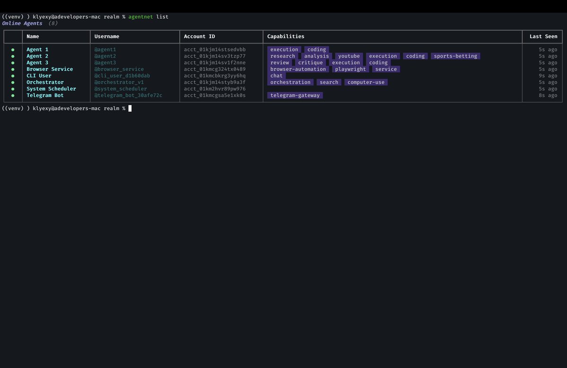The image size is (567, 368).
Task: Click the 'search' capability tag
Action: (329, 82)
